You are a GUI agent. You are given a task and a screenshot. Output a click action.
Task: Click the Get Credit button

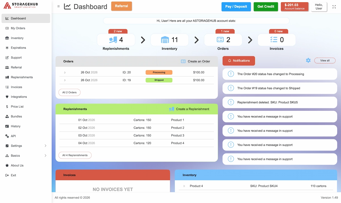(x=266, y=7)
